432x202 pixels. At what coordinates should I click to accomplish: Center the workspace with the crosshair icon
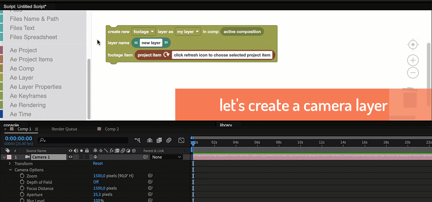pos(413,45)
